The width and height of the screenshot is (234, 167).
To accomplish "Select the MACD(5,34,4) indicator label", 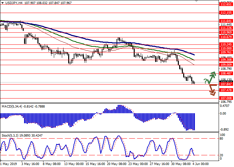I will coord(12,107).
